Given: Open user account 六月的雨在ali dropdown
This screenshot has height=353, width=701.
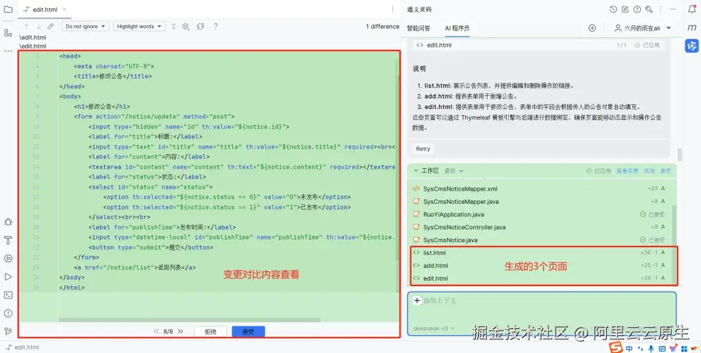Looking at the screenshot, I should (x=643, y=28).
